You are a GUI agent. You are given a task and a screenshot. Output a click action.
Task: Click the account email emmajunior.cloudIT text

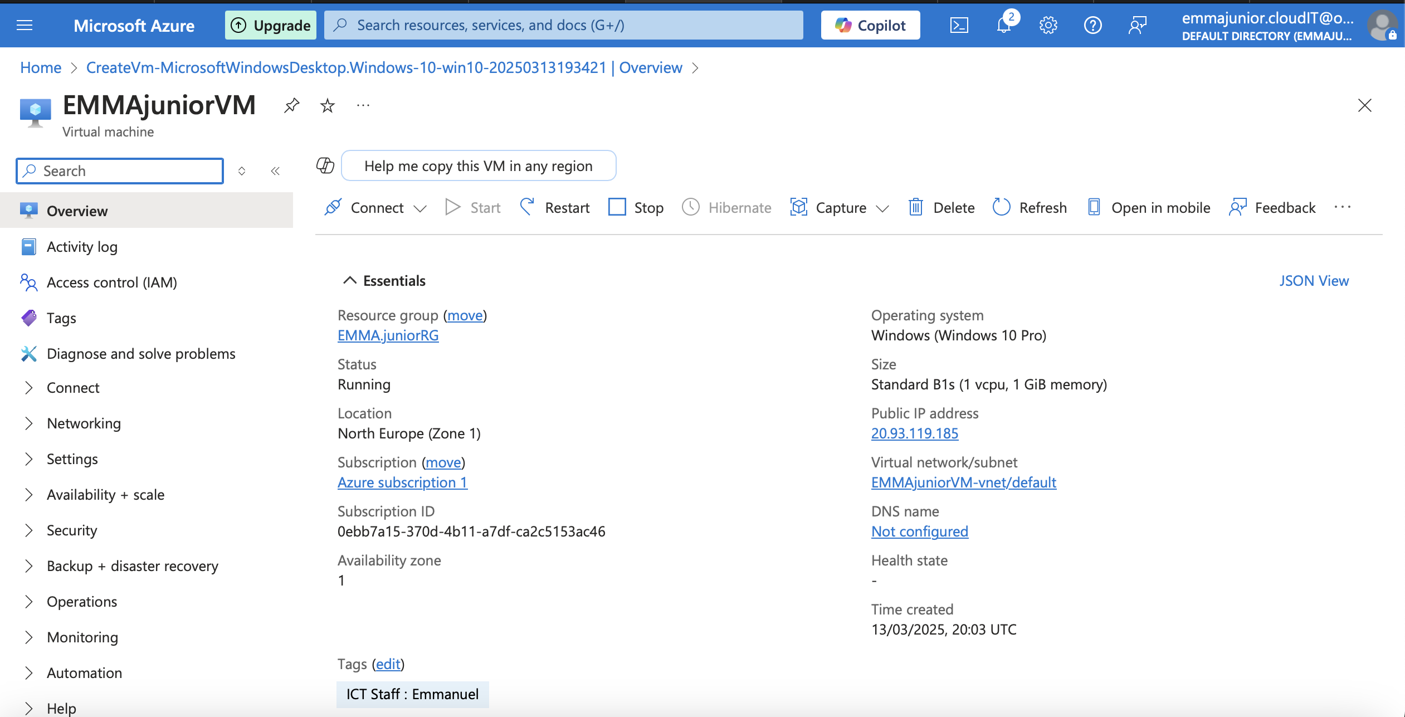pyautogui.click(x=1267, y=18)
